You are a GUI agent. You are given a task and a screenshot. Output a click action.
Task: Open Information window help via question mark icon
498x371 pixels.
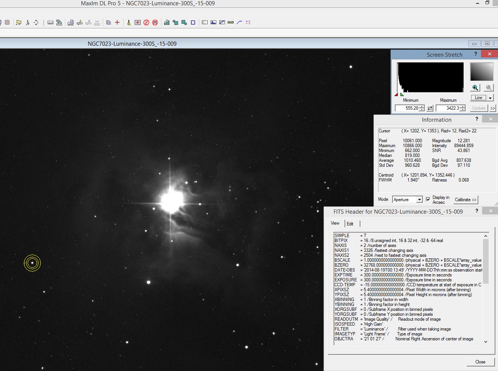(x=477, y=119)
